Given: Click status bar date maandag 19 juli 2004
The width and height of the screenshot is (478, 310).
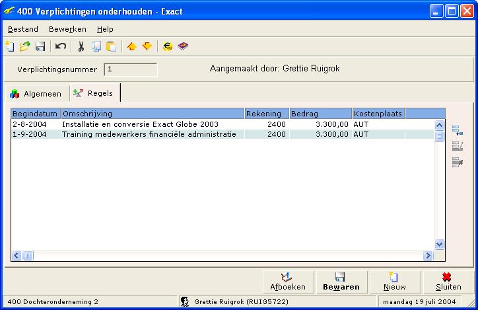Looking at the screenshot, I should click(419, 302).
